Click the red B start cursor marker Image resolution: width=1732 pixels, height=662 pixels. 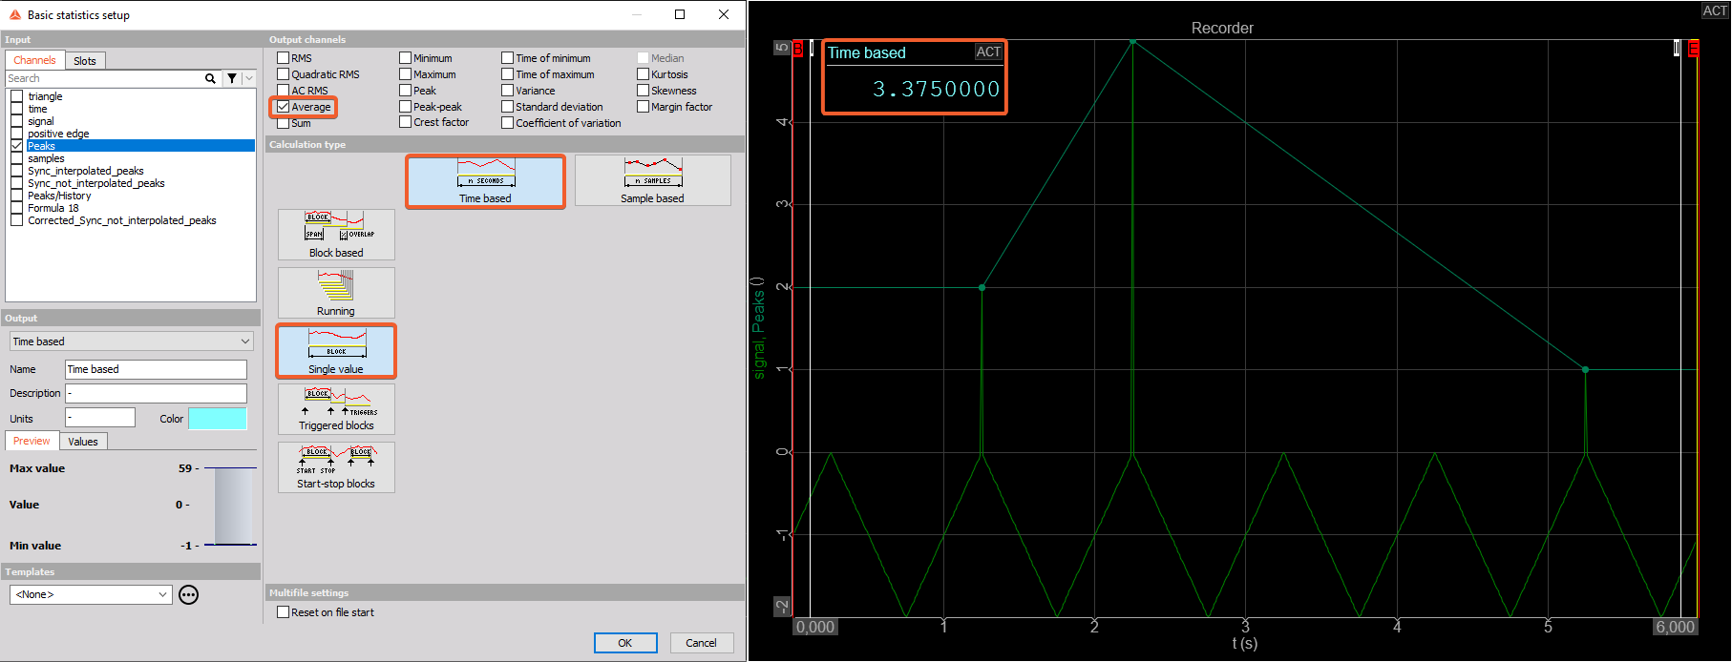pos(797,49)
